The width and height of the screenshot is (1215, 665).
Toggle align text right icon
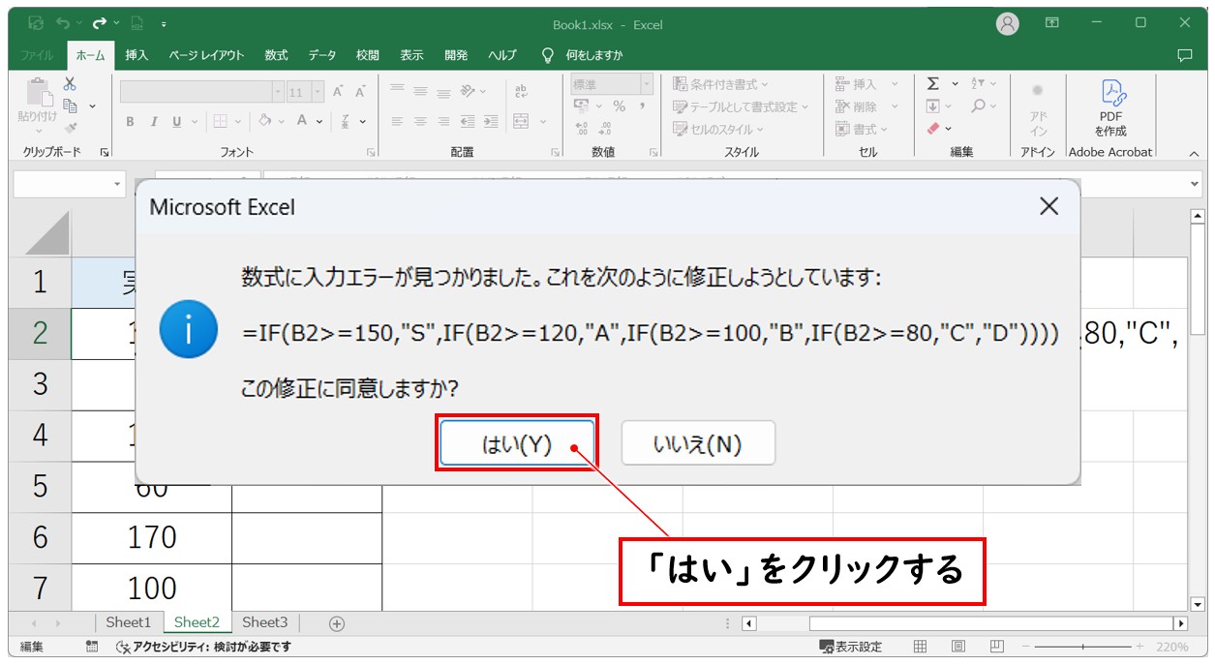point(443,122)
